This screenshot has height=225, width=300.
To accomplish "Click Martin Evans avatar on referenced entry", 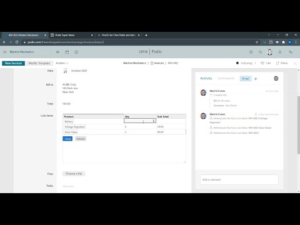I will coord(203,116).
